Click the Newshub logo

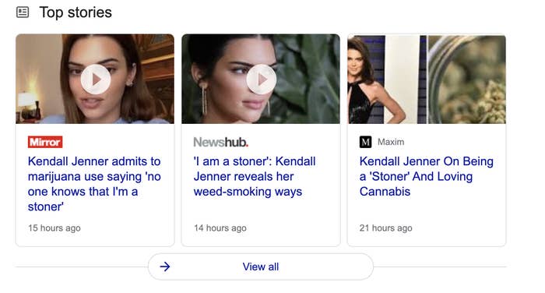220,142
